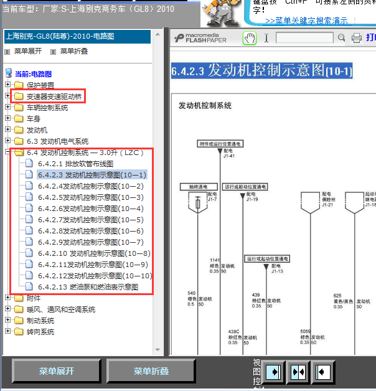Open 6.4.2.6 发动机控制示意图(10-4)
The image size is (376, 391).
coord(91,209)
